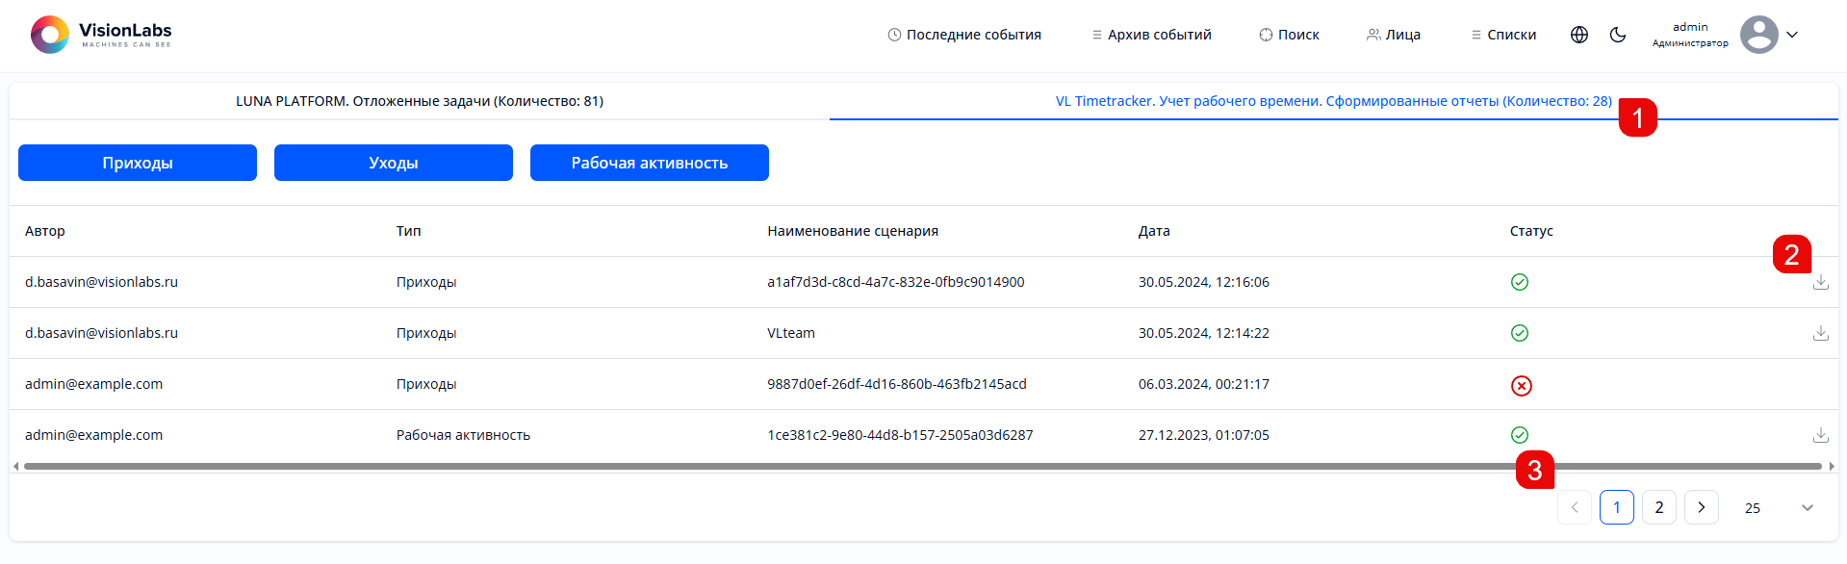Open Последние события menu item

pyautogui.click(x=964, y=35)
